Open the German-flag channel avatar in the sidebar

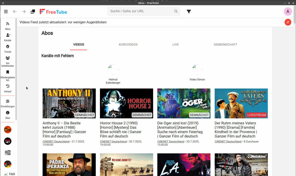(8, 164)
